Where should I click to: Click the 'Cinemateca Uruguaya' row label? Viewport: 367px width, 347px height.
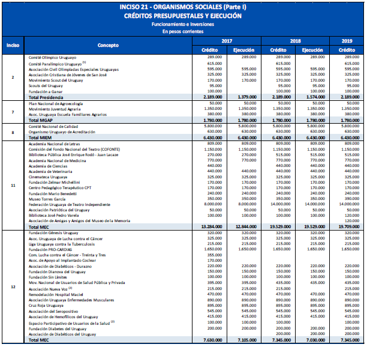(x=48, y=177)
